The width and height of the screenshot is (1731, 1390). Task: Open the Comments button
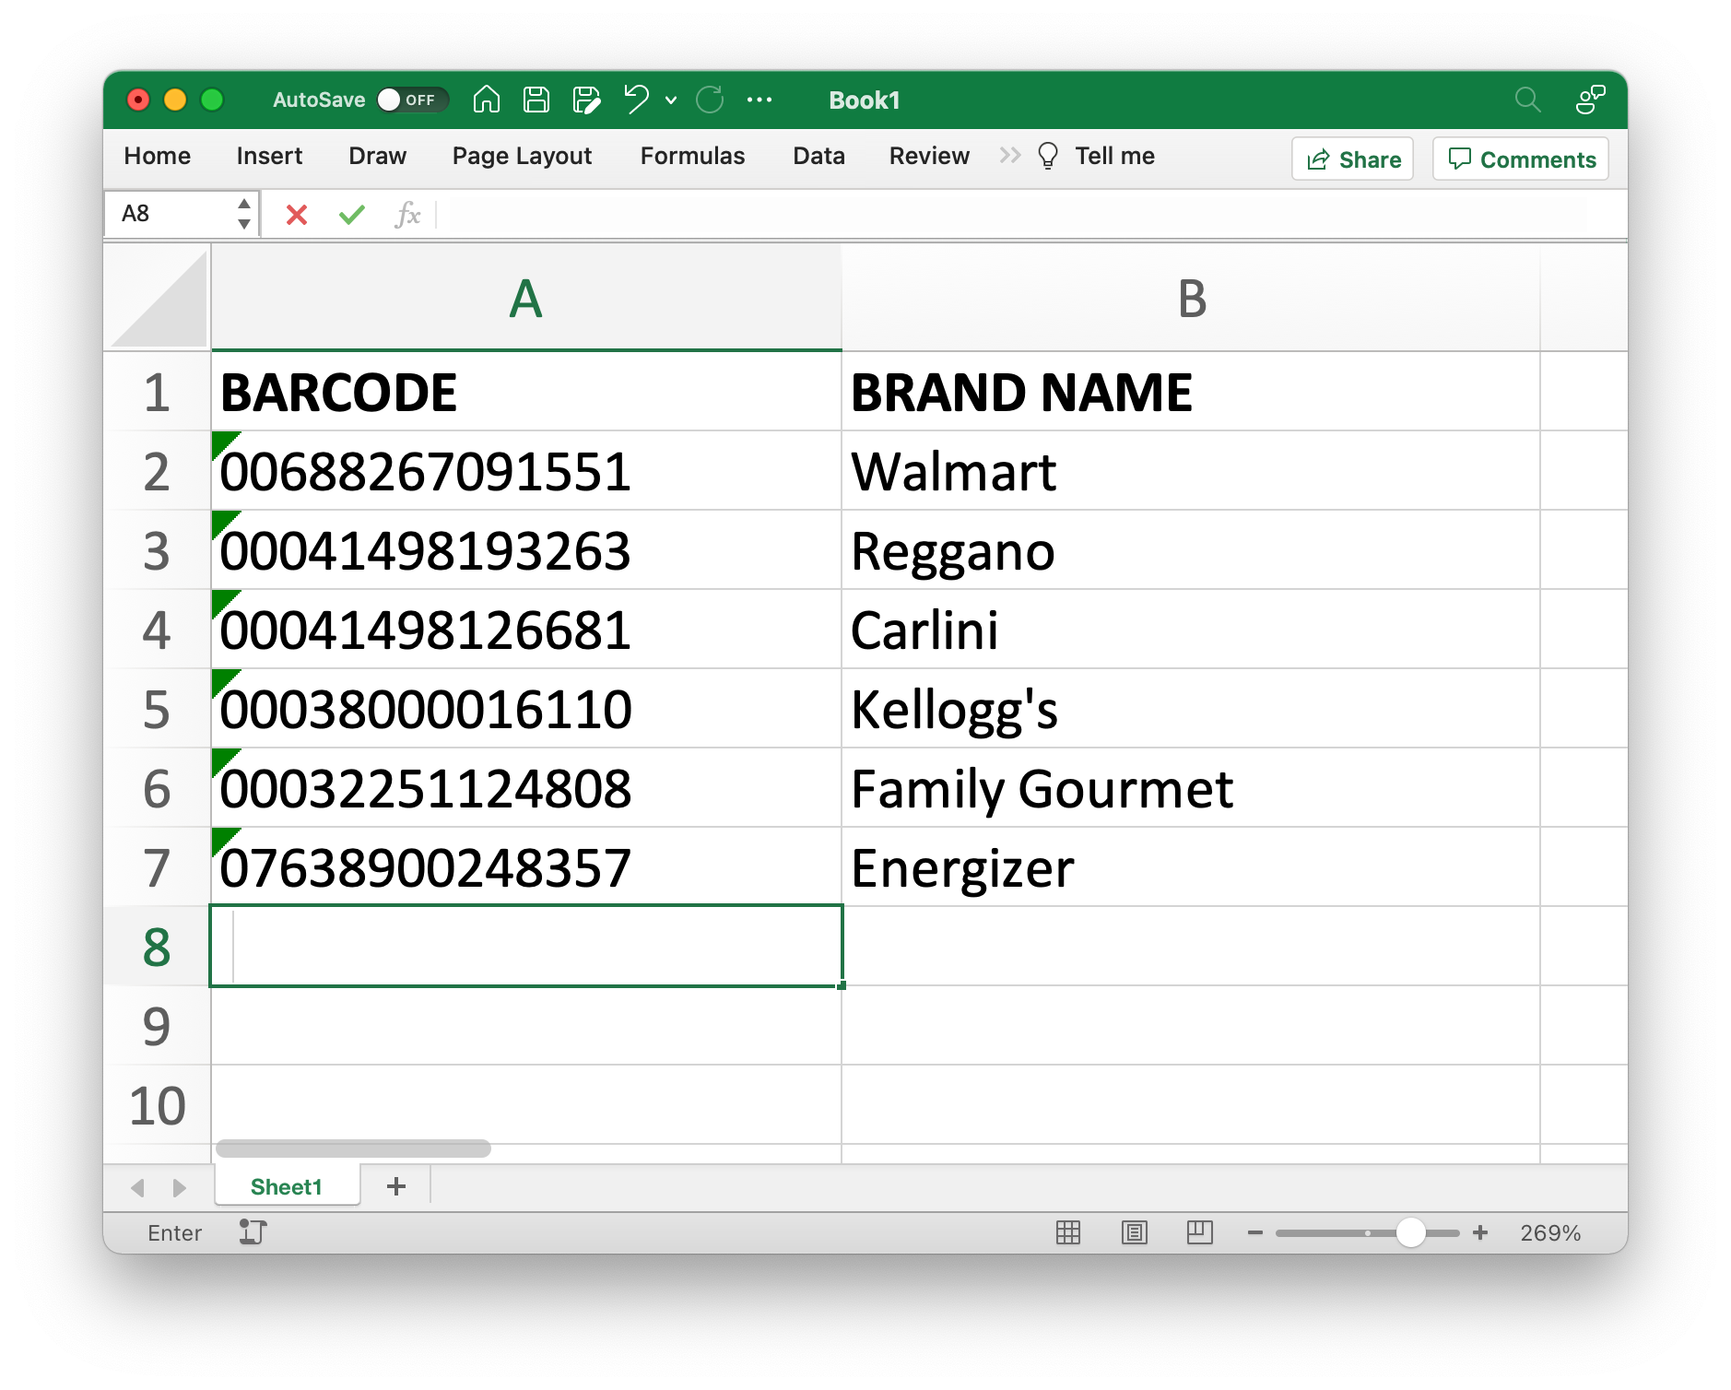click(x=1521, y=159)
